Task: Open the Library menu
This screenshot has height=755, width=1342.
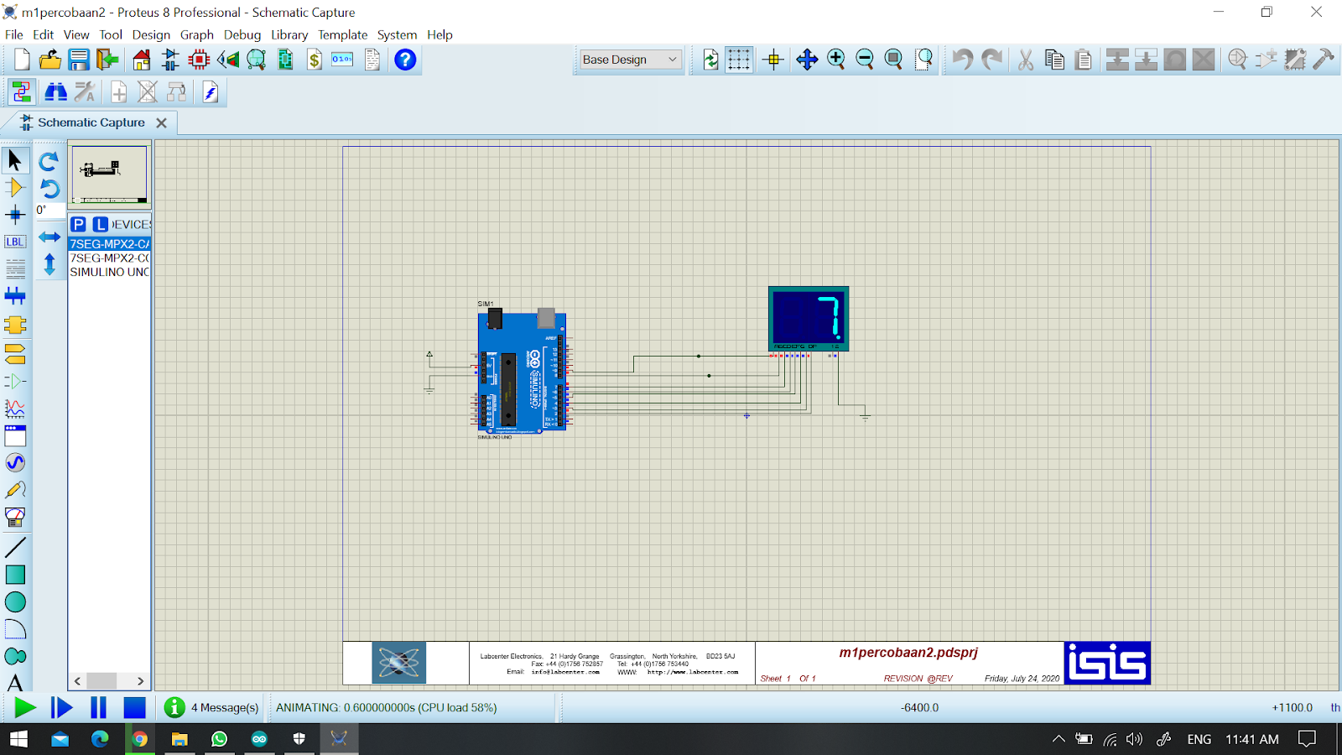Action: point(289,34)
